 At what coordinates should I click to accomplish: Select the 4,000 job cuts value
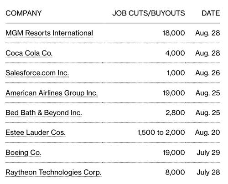(175, 53)
